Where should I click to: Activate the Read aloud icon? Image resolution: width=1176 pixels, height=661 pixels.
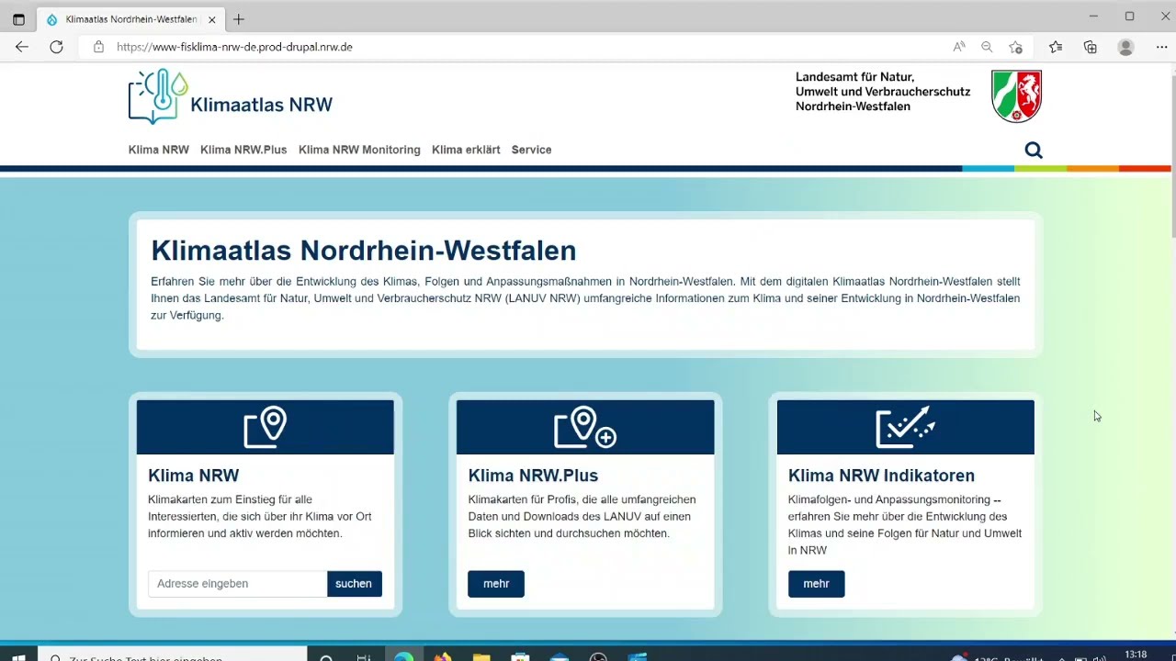click(959, 47)
